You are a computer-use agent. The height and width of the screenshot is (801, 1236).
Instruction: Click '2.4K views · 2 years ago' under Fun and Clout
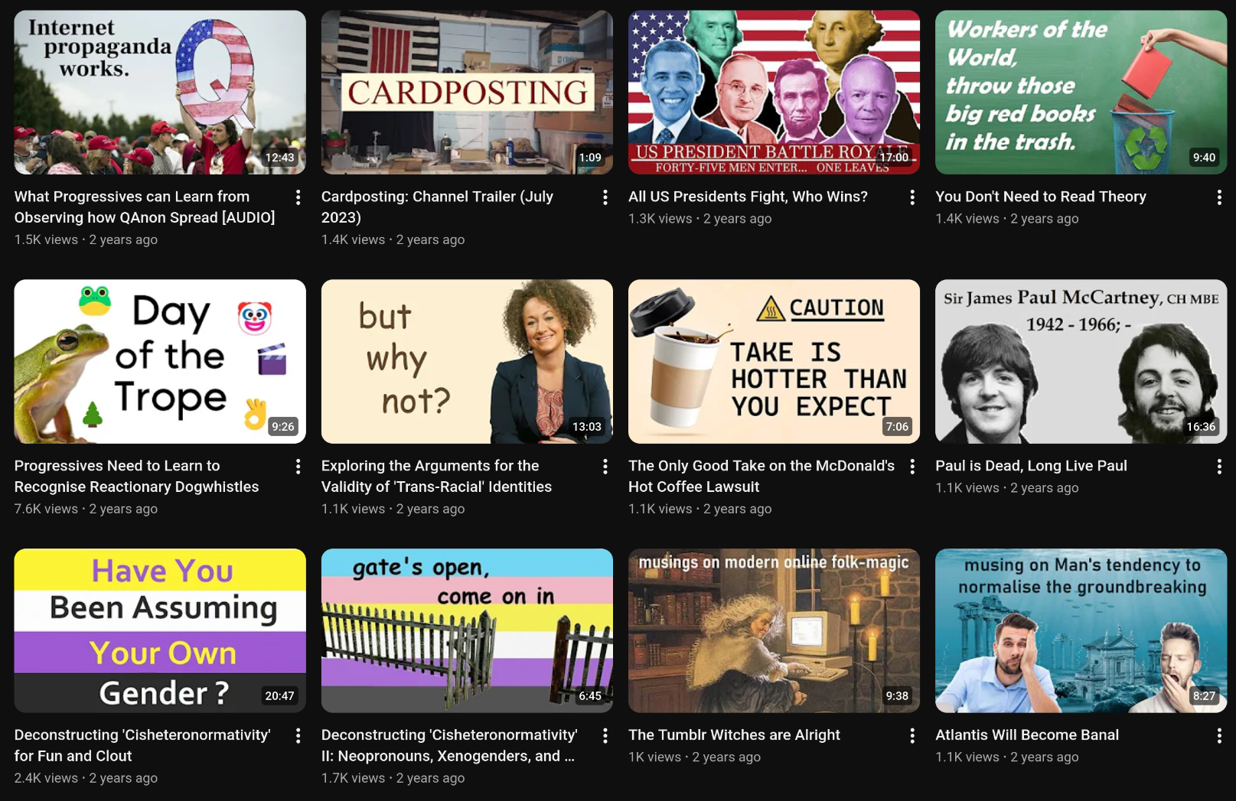(x=86, y=778)
